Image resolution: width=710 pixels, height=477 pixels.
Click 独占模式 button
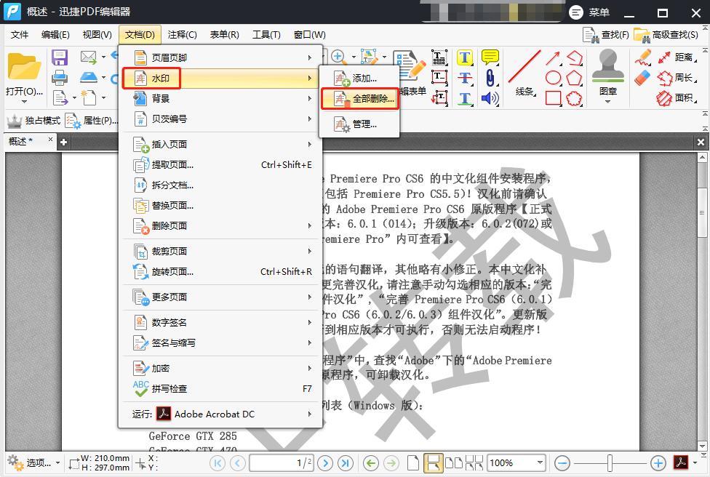[34, 121]
